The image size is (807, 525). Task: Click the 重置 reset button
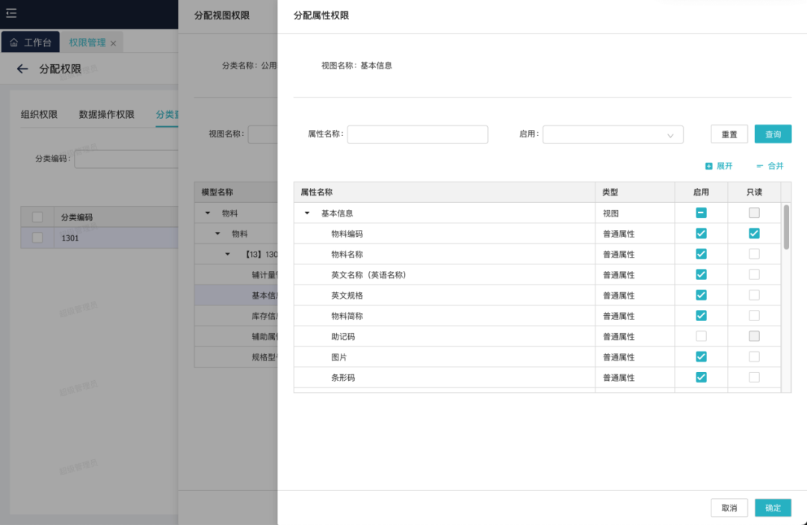tap(729, 134)
